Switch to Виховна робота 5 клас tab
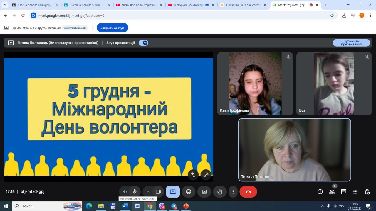This screenshot has width=376, height=211. (85, 5)
